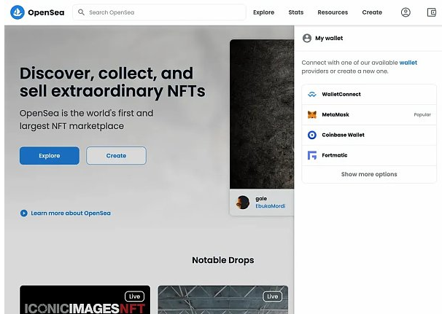Click the blue Explore hero button
Screen dimensions: 442x314
tap(50, 155)
